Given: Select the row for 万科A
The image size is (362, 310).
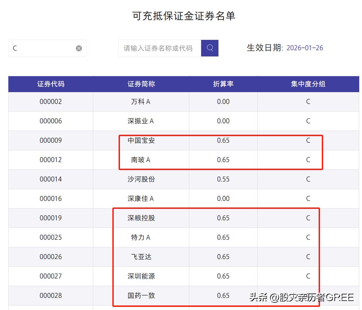Looking at the screenshot, I should point(140,101).
